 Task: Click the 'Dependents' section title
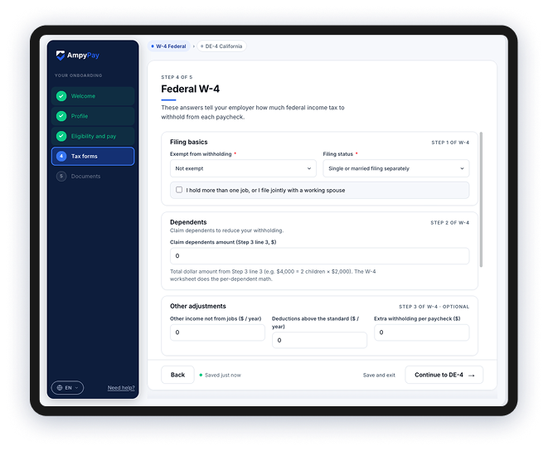click(x=188, y=222)
